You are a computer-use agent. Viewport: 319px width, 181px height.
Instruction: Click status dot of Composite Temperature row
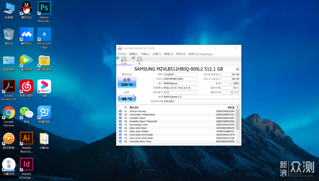pos(121,115)
